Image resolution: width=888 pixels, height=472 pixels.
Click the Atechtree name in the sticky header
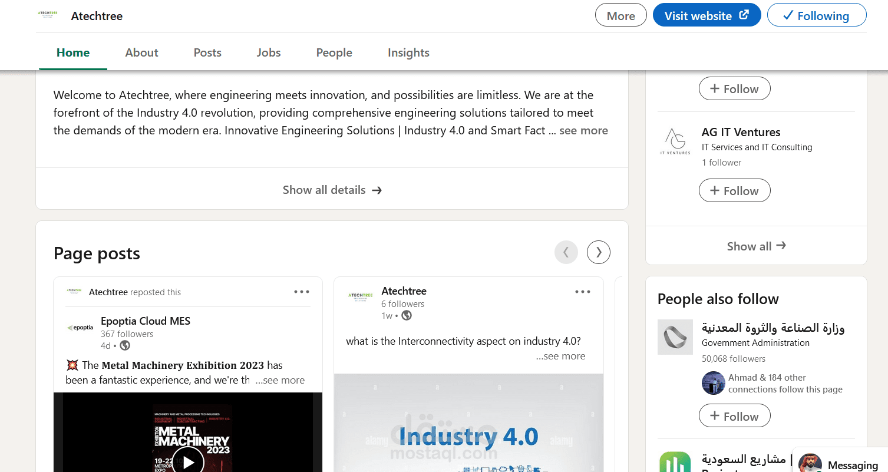97,16
